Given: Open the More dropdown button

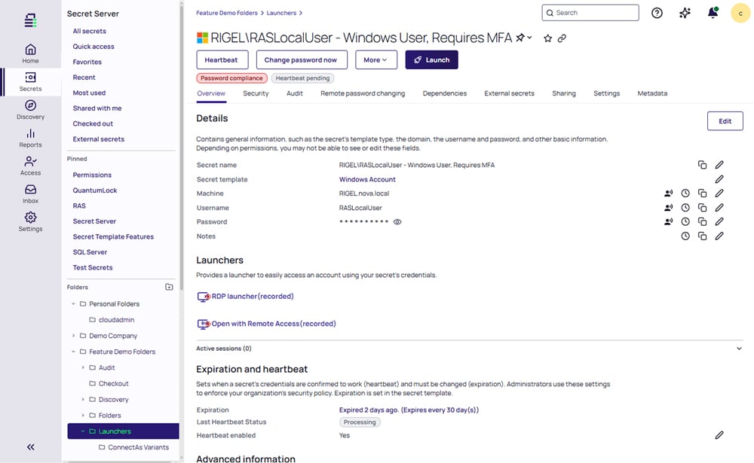Looking at the screenshot, I should [375, 60].
